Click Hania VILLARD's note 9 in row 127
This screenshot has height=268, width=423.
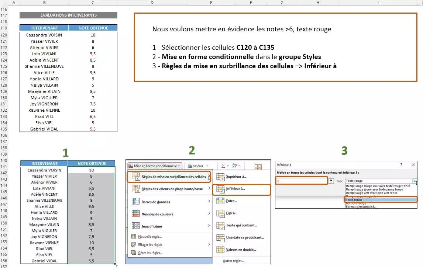click(93, 79)
